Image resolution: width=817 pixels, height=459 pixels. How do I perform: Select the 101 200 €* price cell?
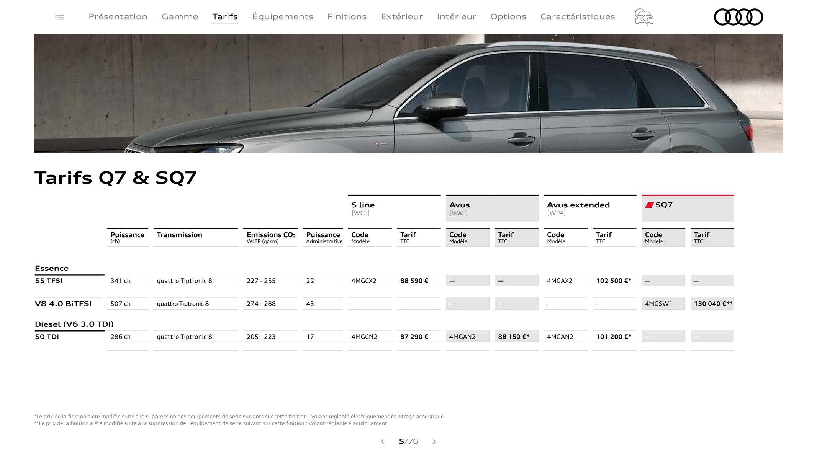click(614, 337)
